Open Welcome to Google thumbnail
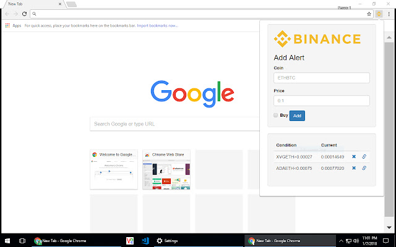This screenshot has height=247, width=396. [x=114, y=169]
